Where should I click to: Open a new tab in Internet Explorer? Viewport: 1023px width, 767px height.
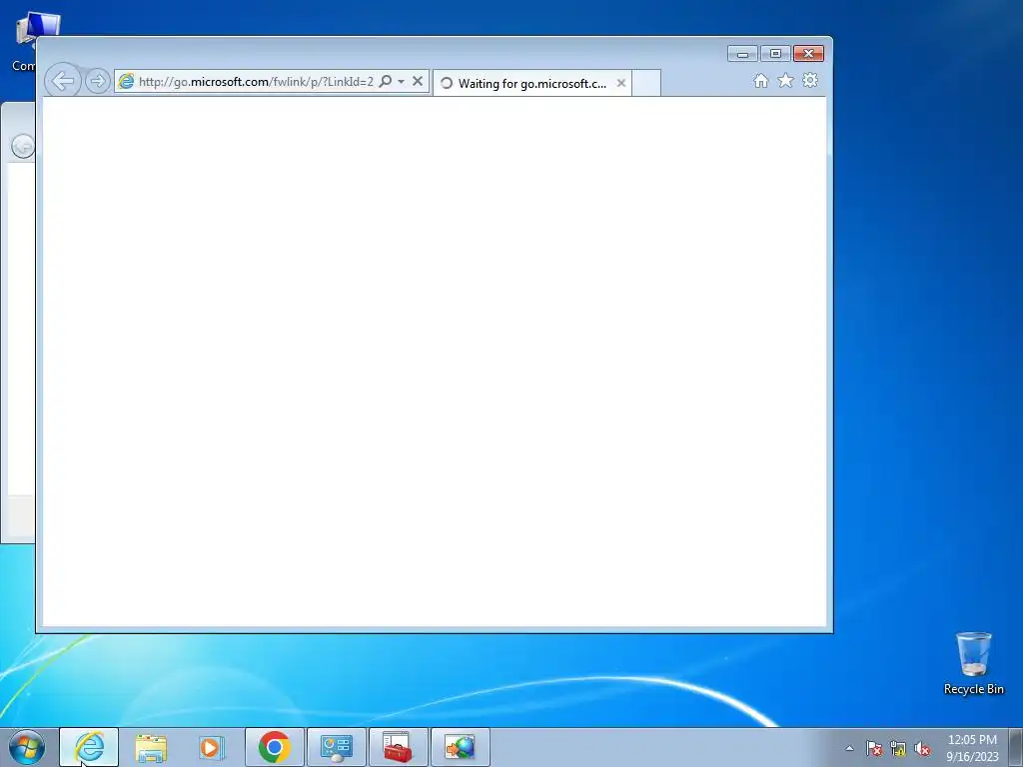(x=646, y=84)
